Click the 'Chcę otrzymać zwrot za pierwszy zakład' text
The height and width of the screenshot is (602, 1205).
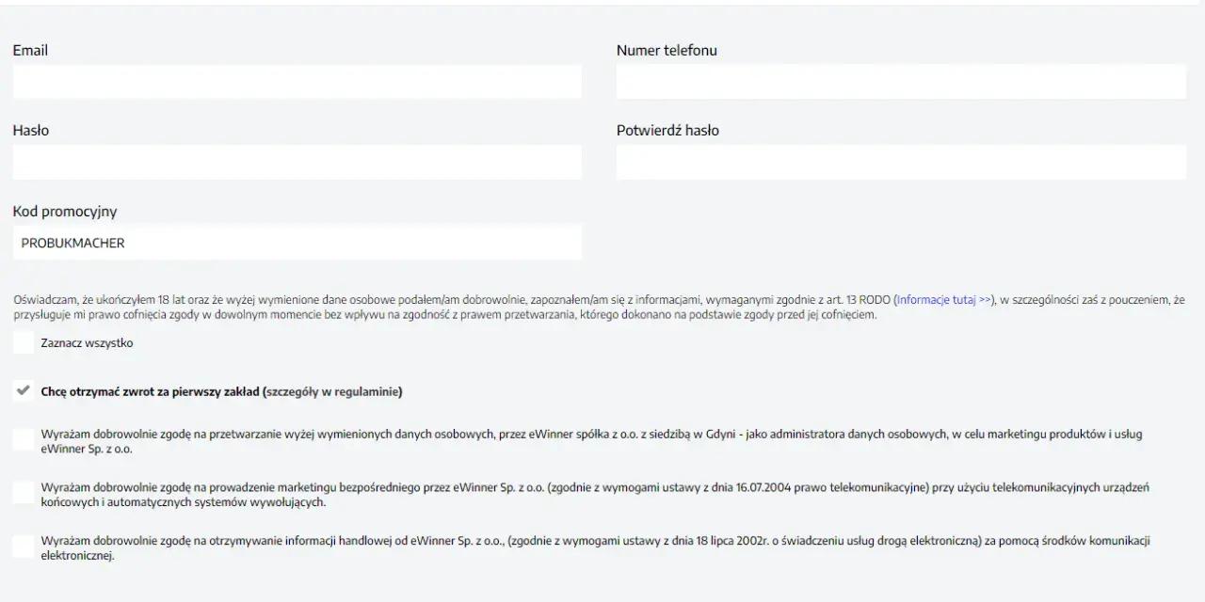pos(151,391)
